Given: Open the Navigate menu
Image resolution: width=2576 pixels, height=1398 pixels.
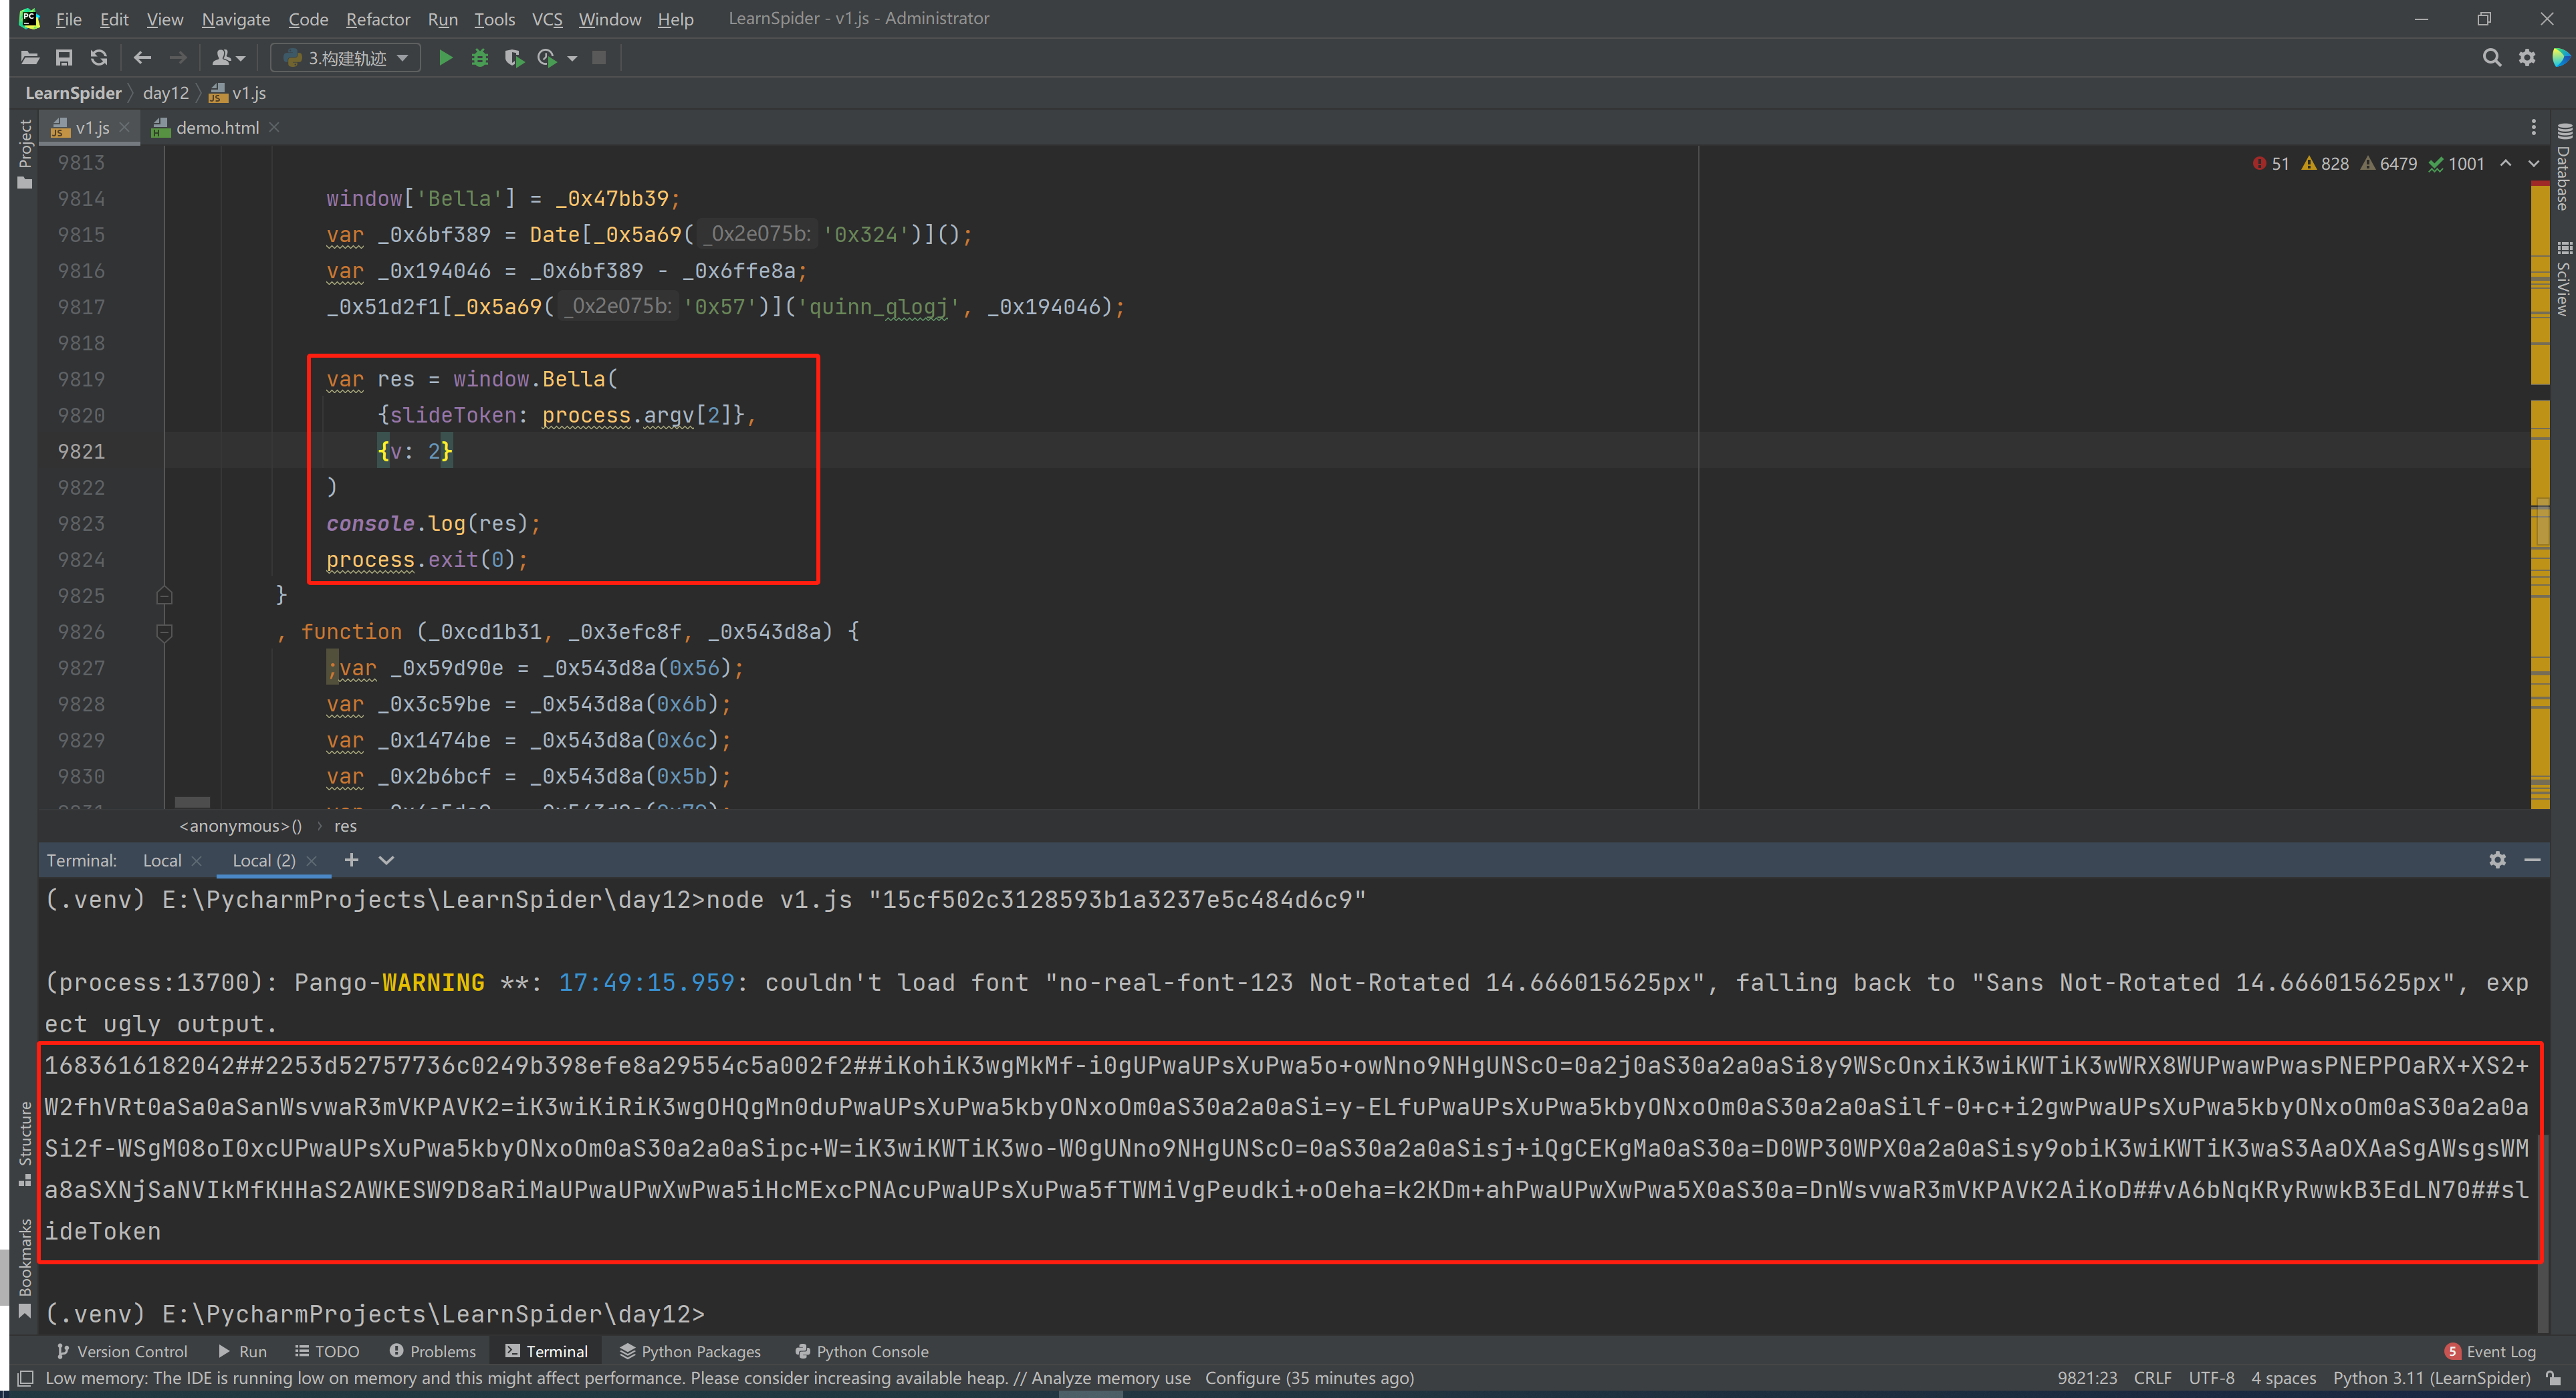Looking at the screenshot, I should 236,19.
